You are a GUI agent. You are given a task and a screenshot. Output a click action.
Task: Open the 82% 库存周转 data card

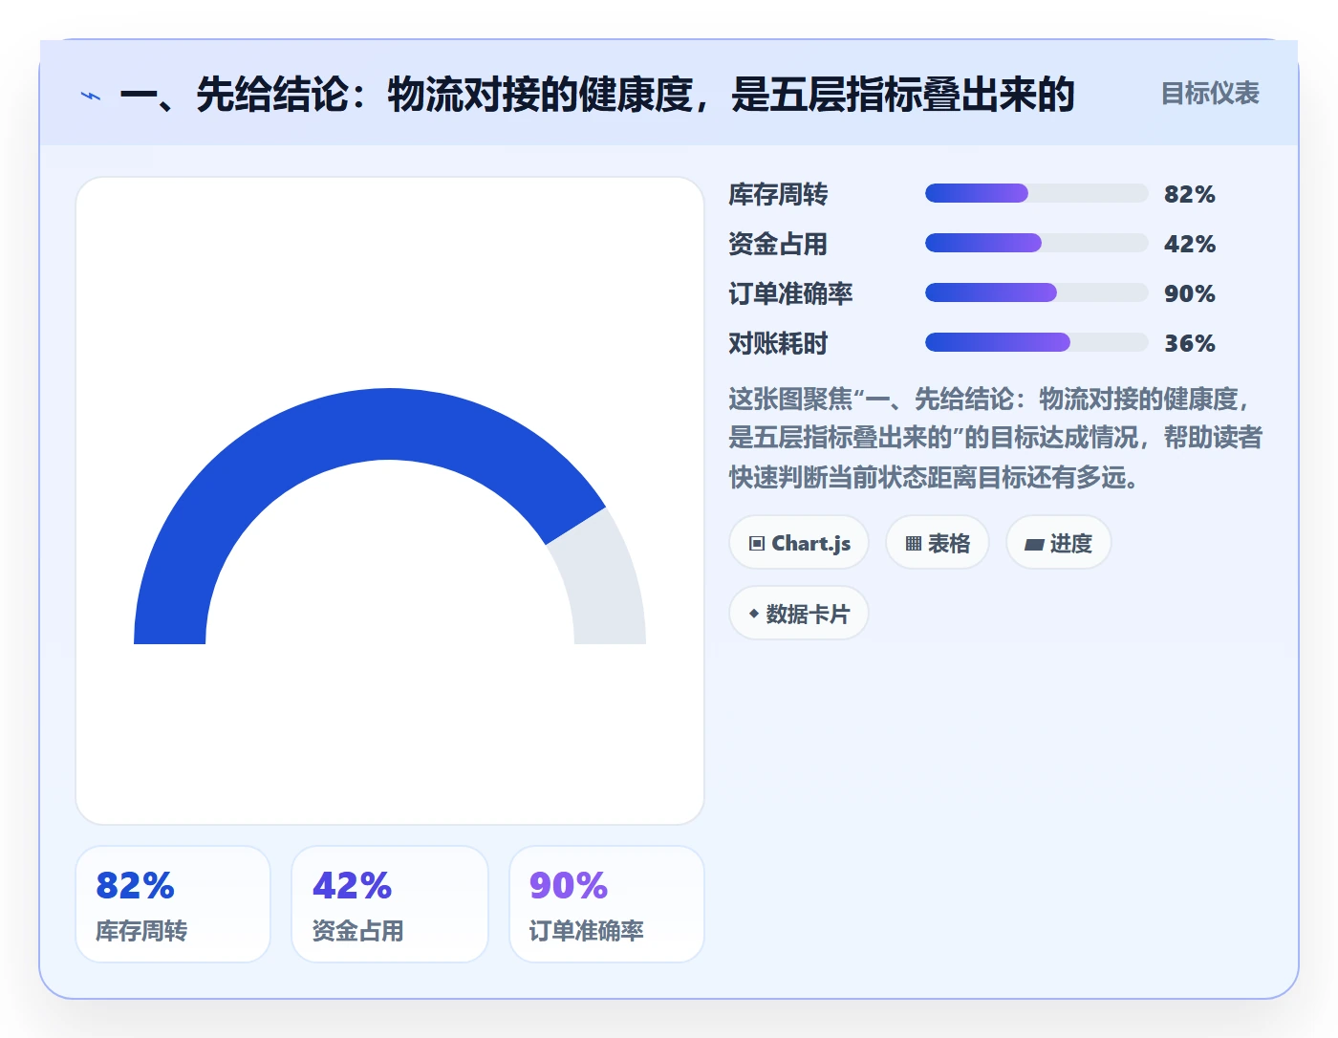coord(173,904)
